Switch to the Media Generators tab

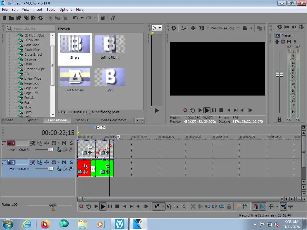click(114, 120)
